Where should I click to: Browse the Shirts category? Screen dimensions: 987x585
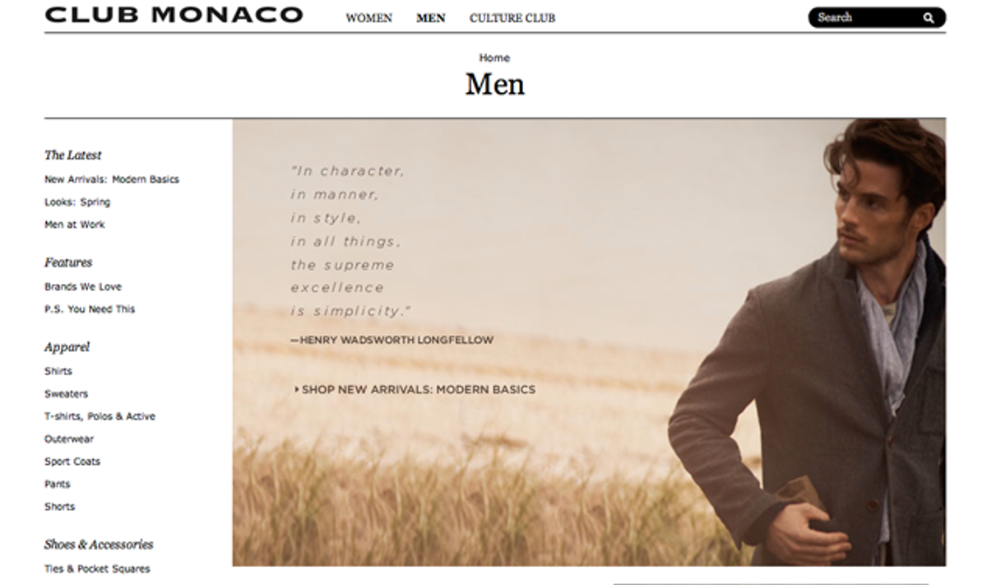pyautogui.click(x=58, y=371)
